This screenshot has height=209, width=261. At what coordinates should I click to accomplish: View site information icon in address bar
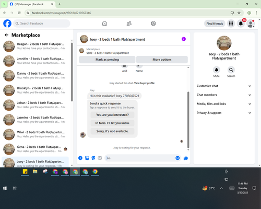[x=28, y=13]
